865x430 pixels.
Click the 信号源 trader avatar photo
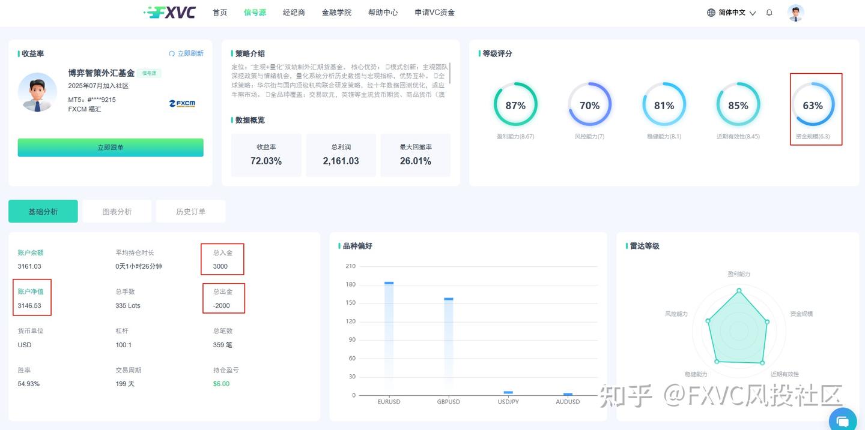[x=37, y=93]
